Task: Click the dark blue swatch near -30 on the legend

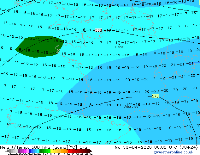Action: 30,151
